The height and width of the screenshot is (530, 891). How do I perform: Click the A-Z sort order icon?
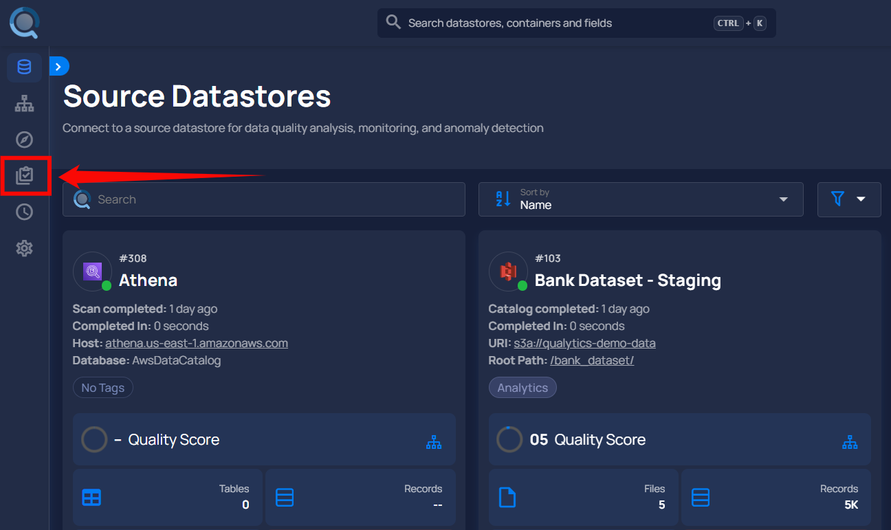(503, 199)
